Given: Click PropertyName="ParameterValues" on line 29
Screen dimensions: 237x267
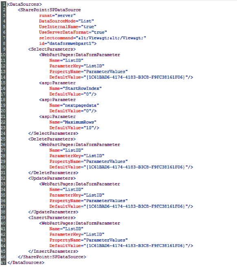Looking at the screenshot, I should pos(88,161).
